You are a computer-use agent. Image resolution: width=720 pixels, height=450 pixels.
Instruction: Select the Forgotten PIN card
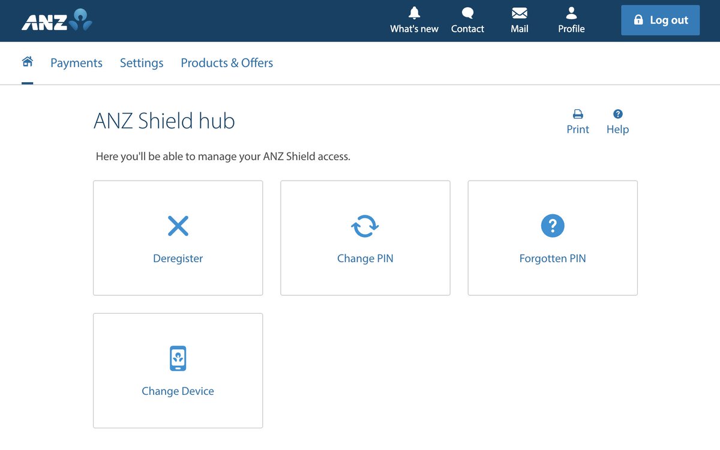[x=553, y=238]
